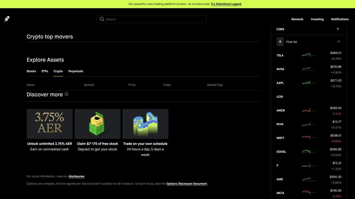Open the Investing menu item
This screenshot has height=199, width=355.
(317, 19)
